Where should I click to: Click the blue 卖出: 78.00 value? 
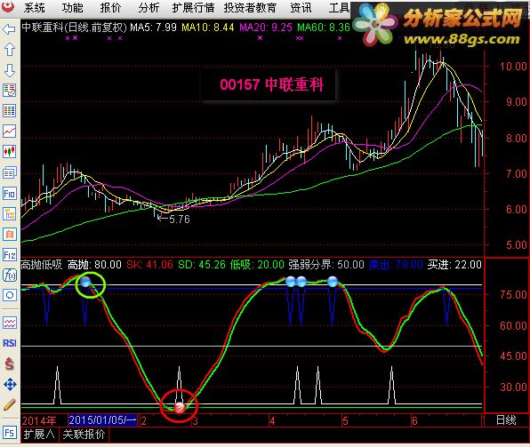(396, 264)
